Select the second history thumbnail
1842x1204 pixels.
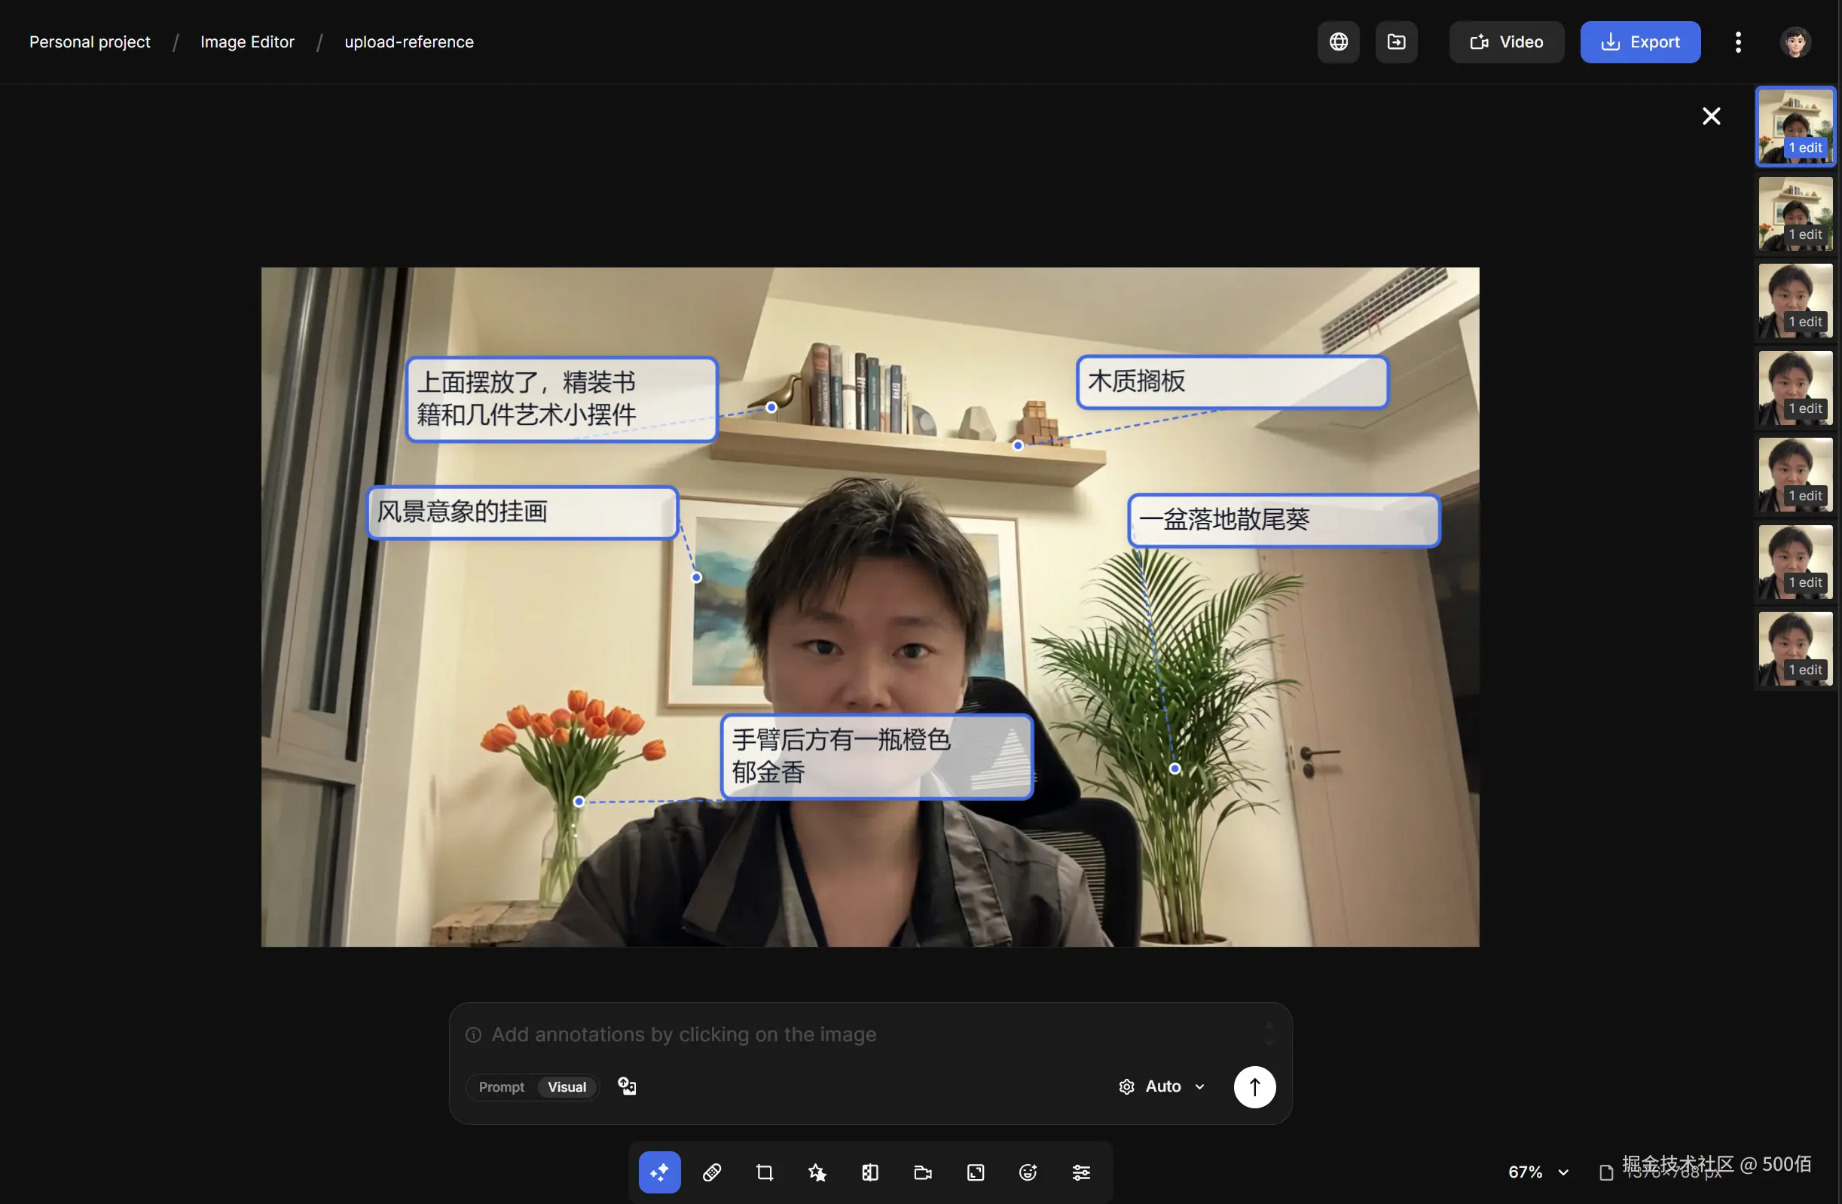tap(1795, 213)
